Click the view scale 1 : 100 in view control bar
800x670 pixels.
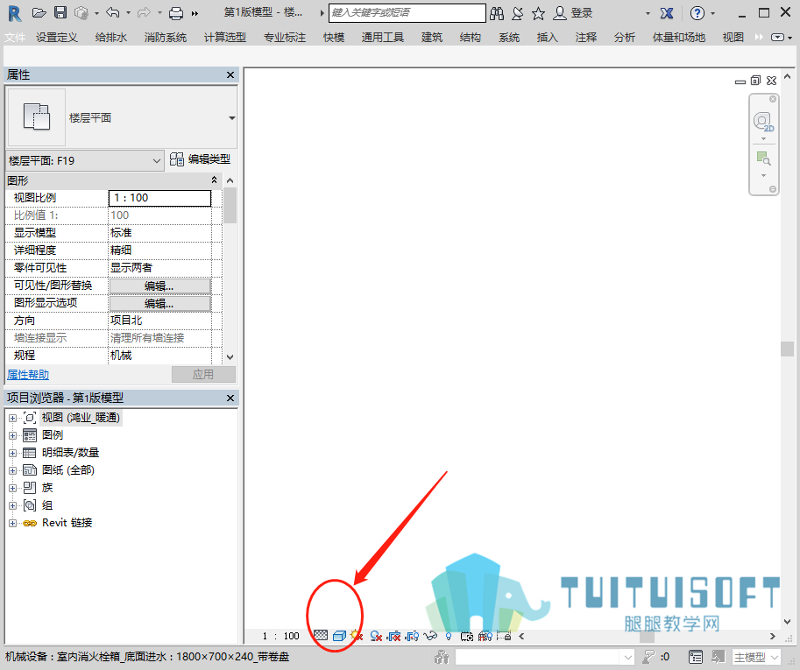280,636
